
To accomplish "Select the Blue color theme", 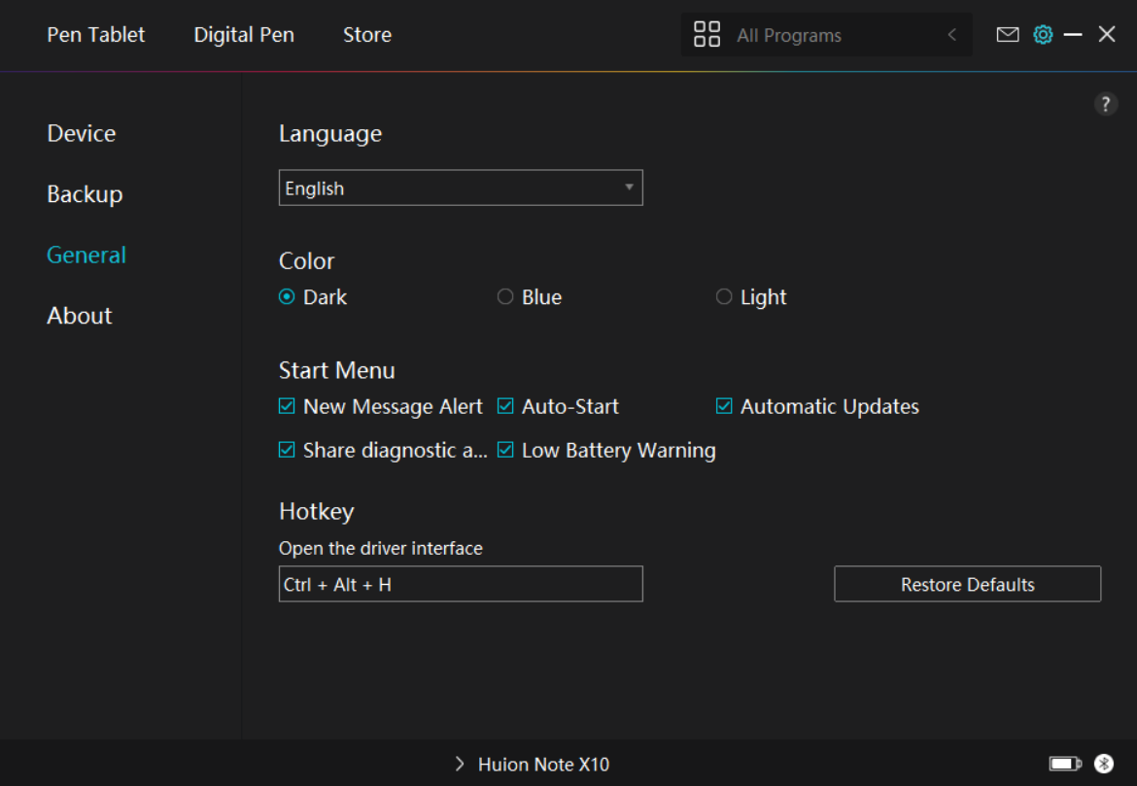I will (x=505, y=297).
